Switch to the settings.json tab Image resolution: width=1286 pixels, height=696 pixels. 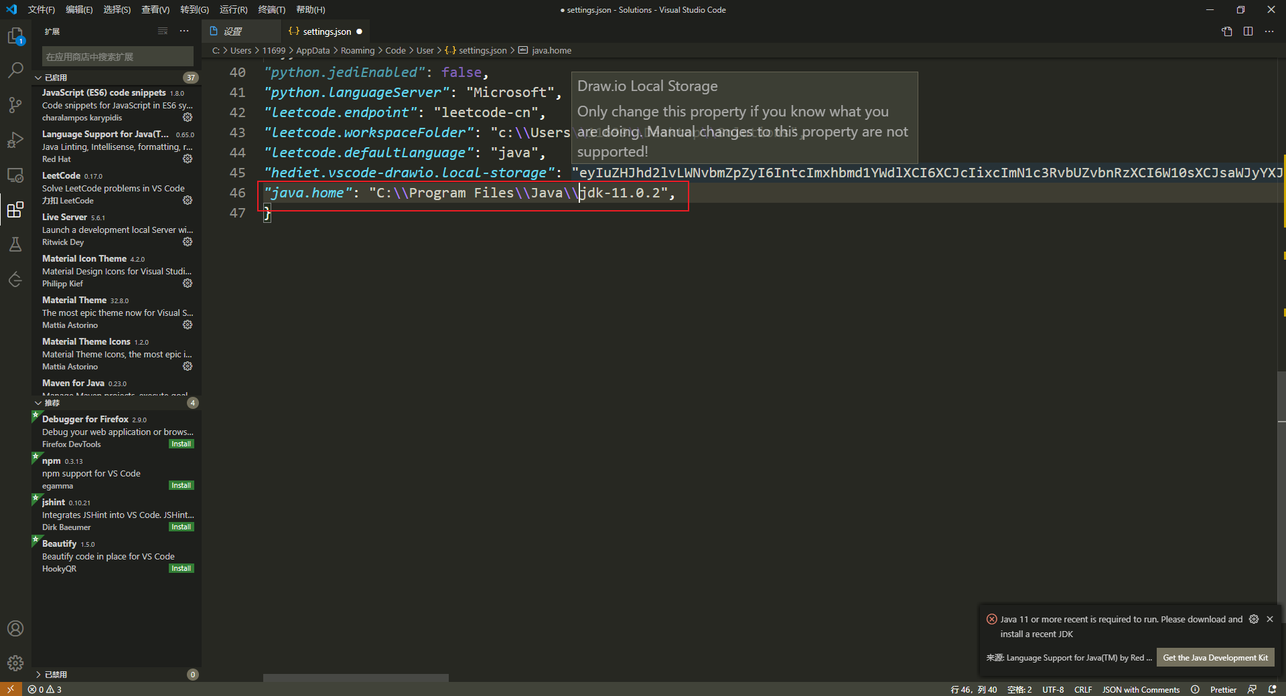click(x=326, y=31)
